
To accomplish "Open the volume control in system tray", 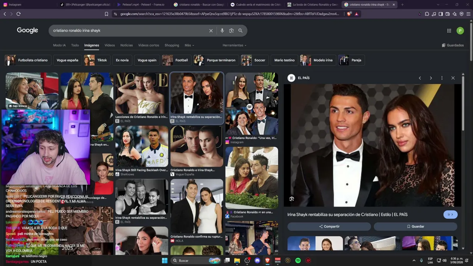I will point(444,260).
